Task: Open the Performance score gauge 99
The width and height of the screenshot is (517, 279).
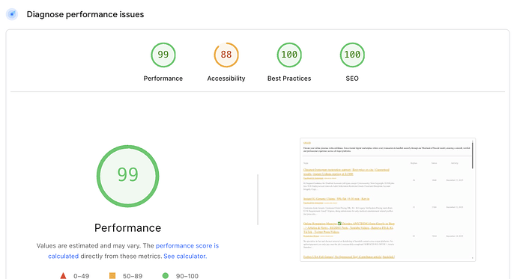Action: coord(163,55)
